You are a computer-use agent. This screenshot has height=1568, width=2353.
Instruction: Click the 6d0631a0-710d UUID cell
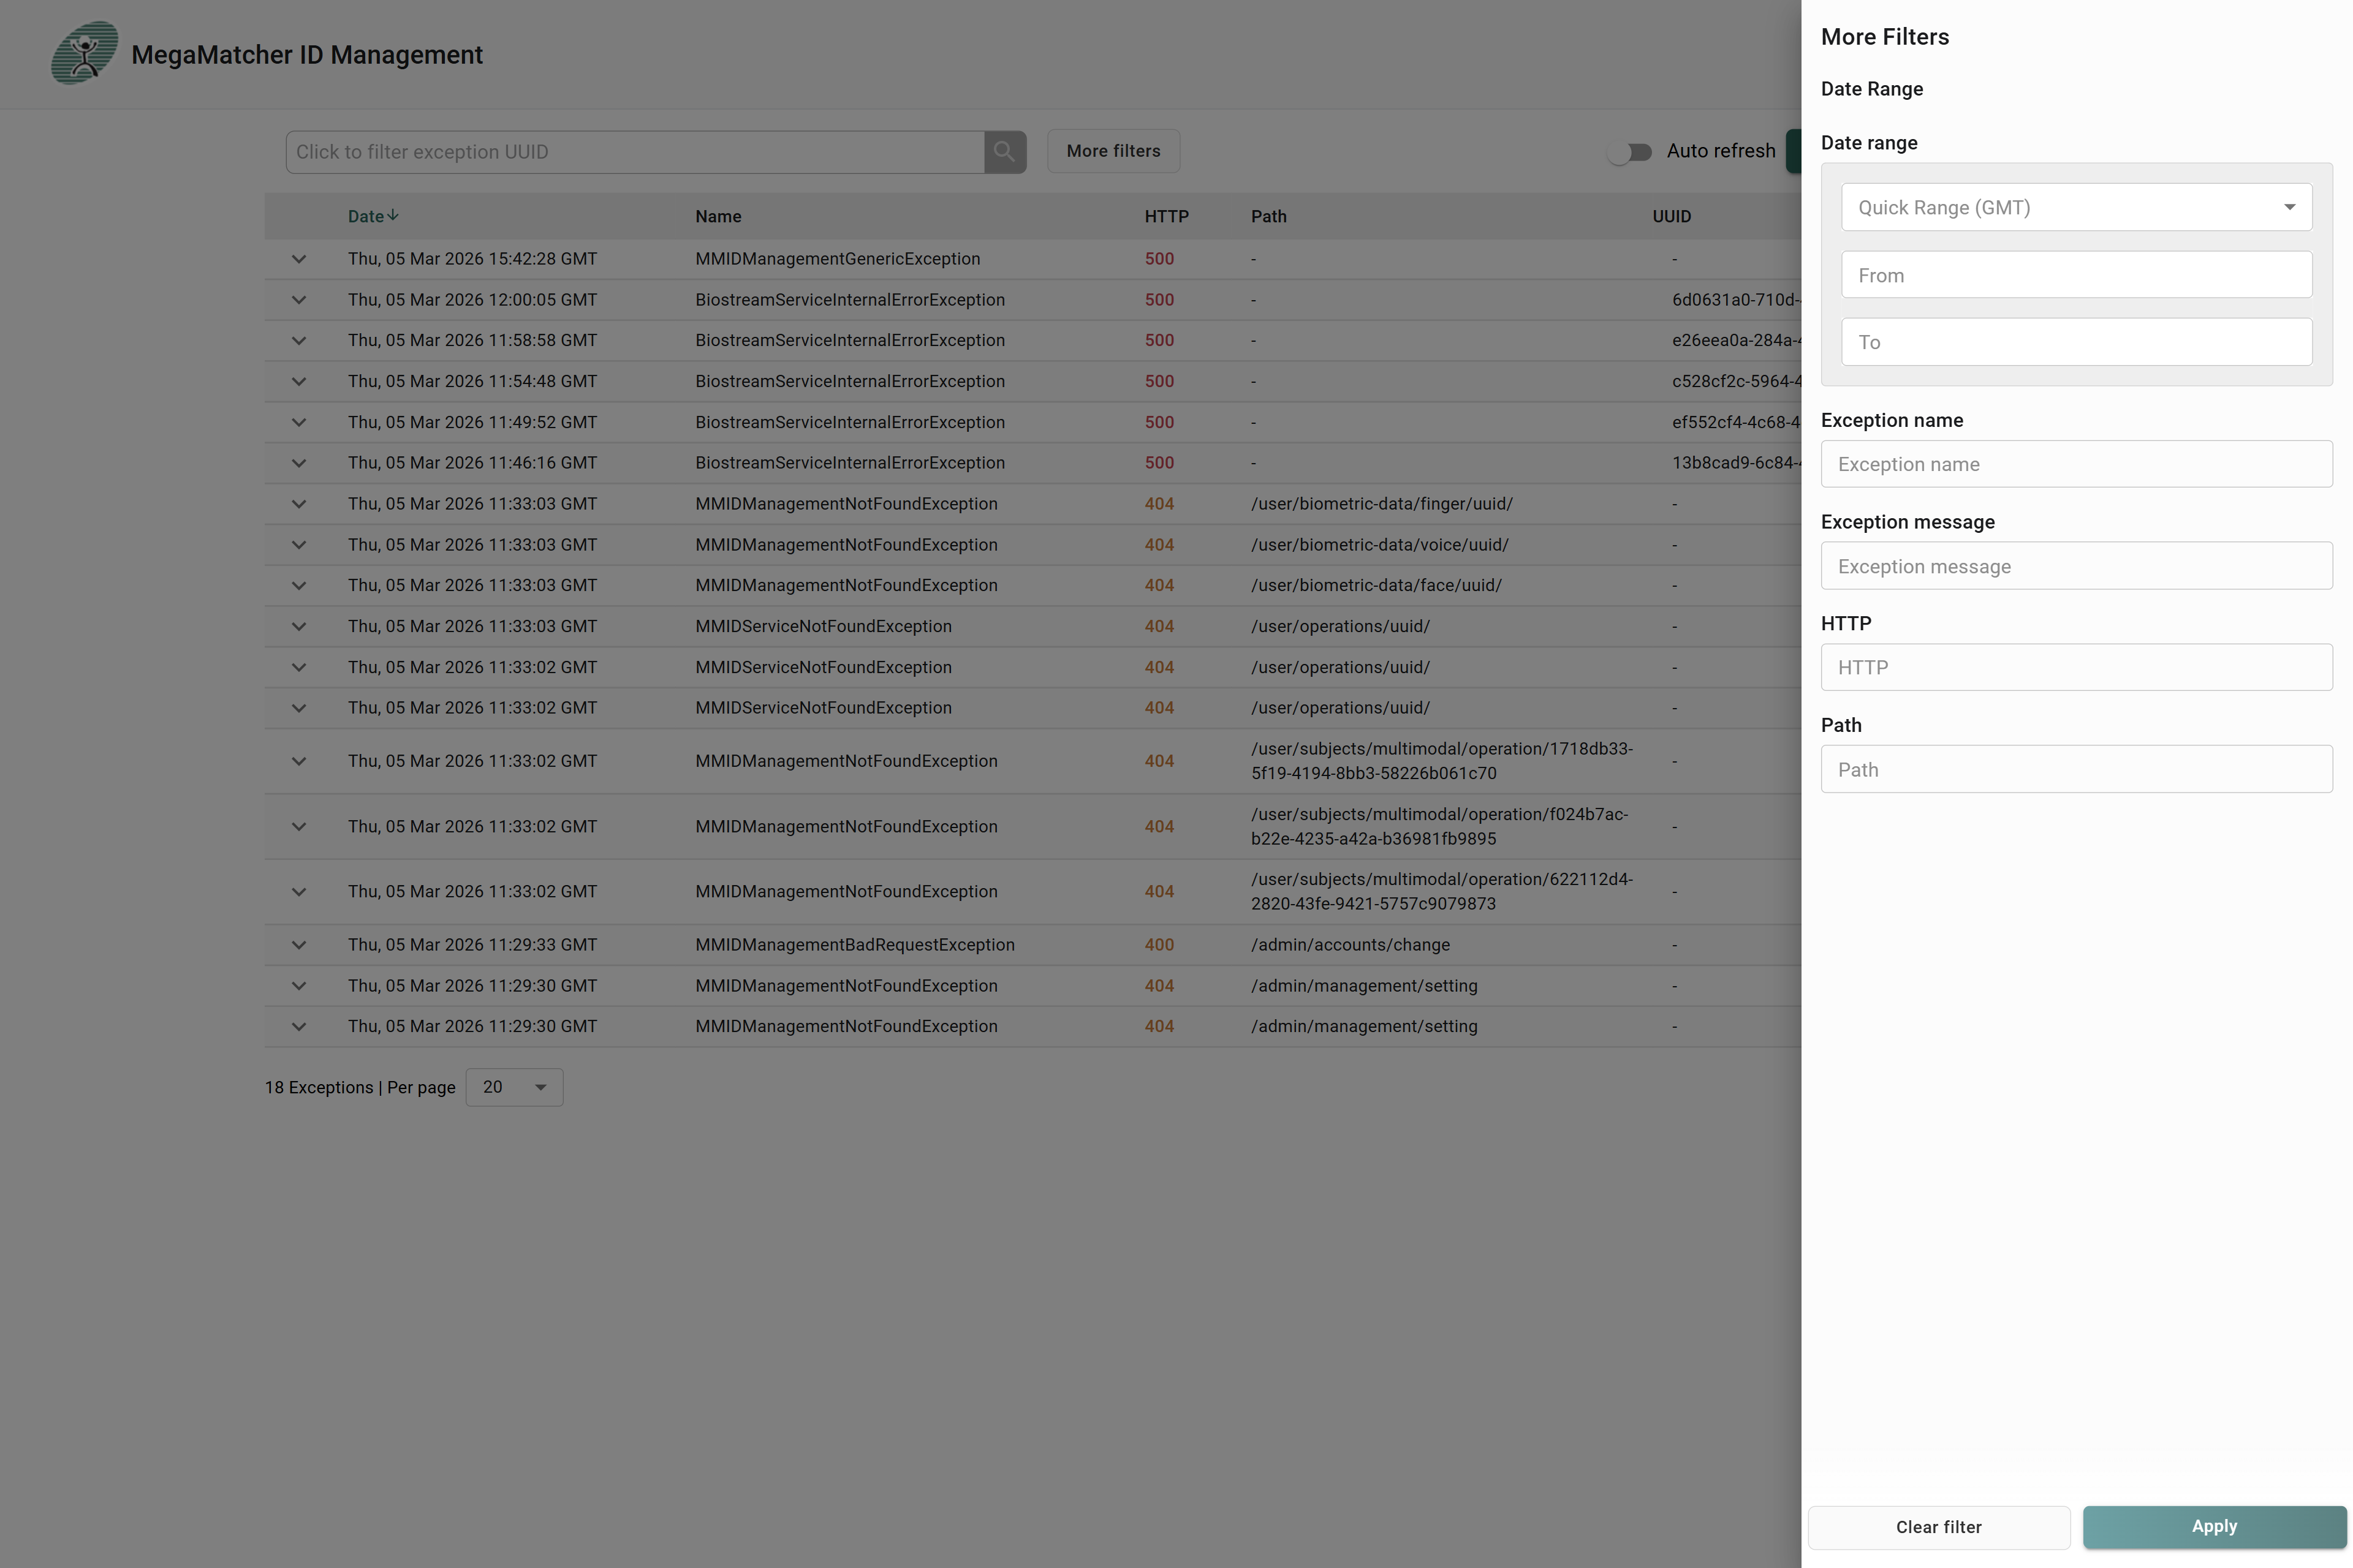pos(1737,300)
